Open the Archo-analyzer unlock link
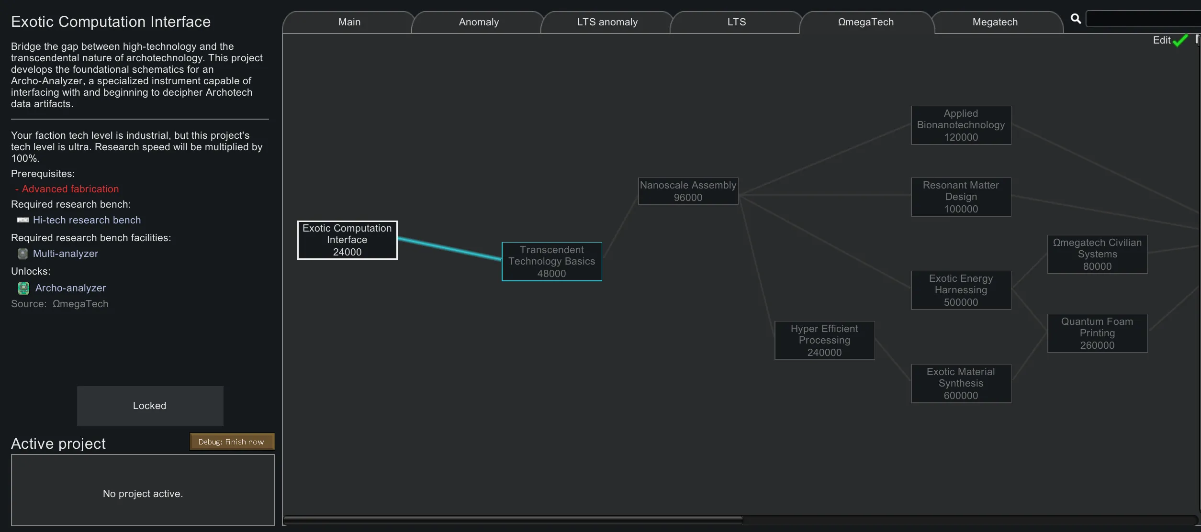This screenshot has width=1201, height=532. (70, 288)
